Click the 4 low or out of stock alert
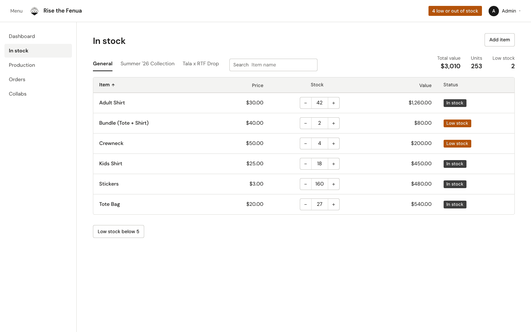Viewport: 531px width, 332px height. [x=455, y=11]
